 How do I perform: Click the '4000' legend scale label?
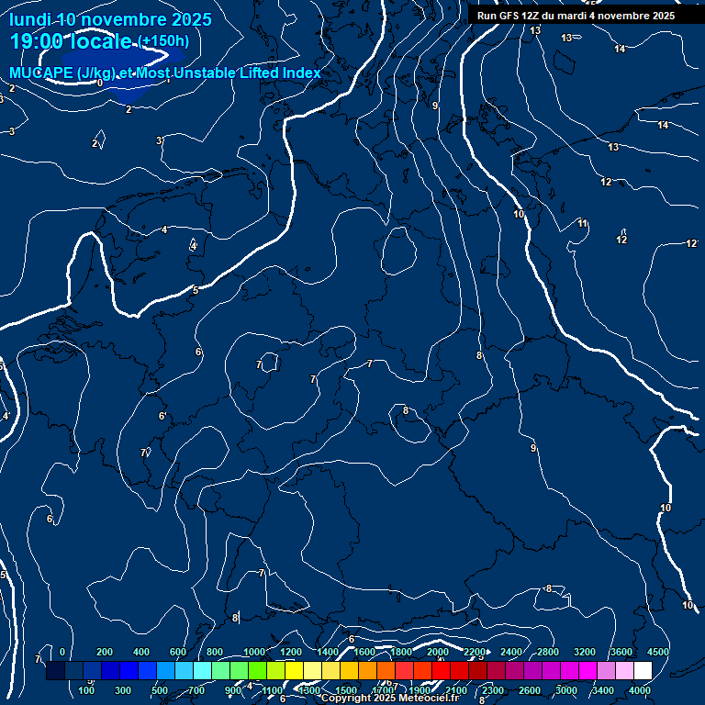click(x=639, y=690)
